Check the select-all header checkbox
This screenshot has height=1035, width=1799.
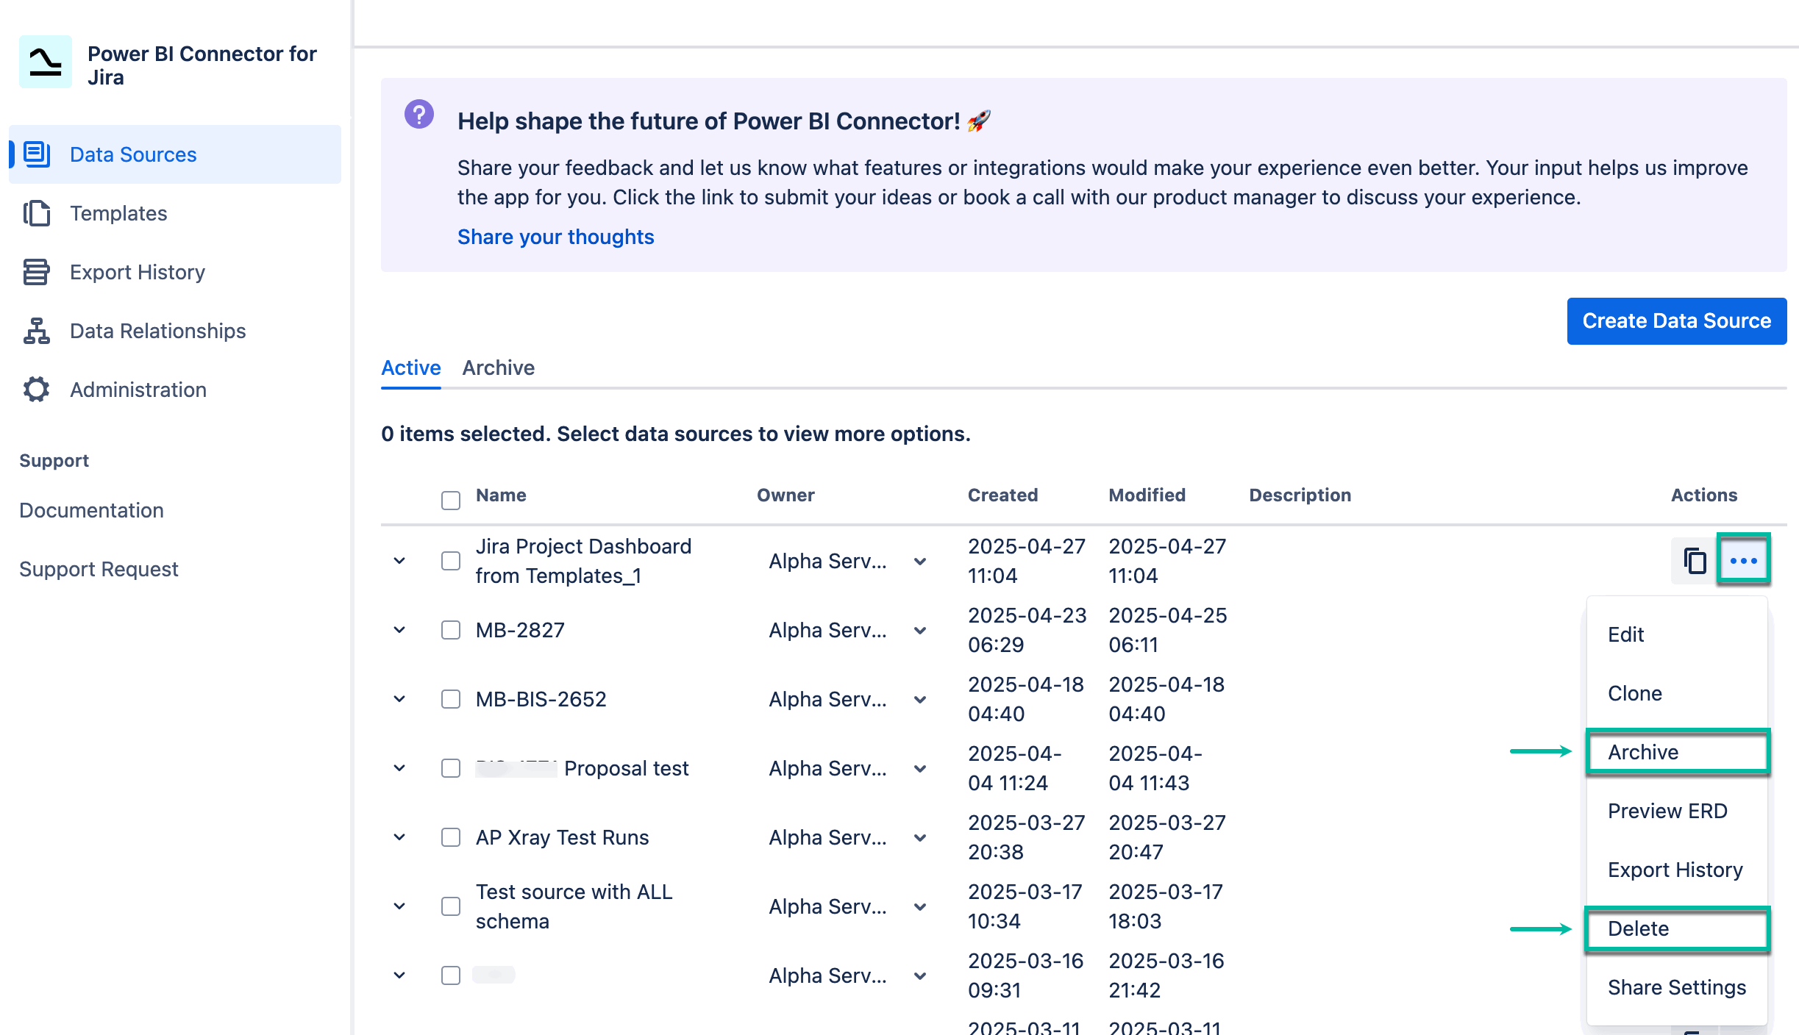[x=450, y=498]
